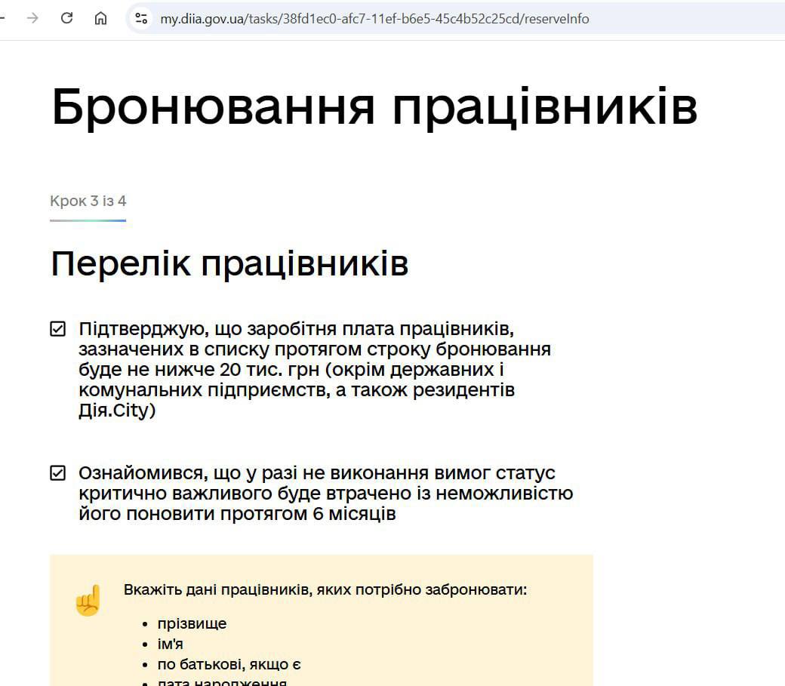
Task: Click the partially visible back arrow
Action: 4,18
